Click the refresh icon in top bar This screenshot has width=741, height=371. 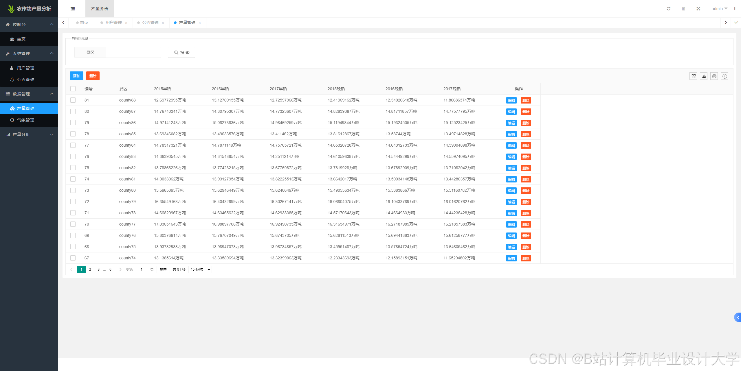coord(668,9)
